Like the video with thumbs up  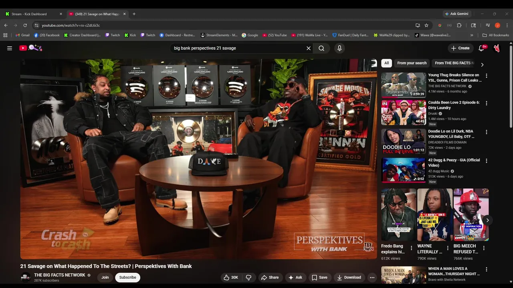[x=231, y=277]
